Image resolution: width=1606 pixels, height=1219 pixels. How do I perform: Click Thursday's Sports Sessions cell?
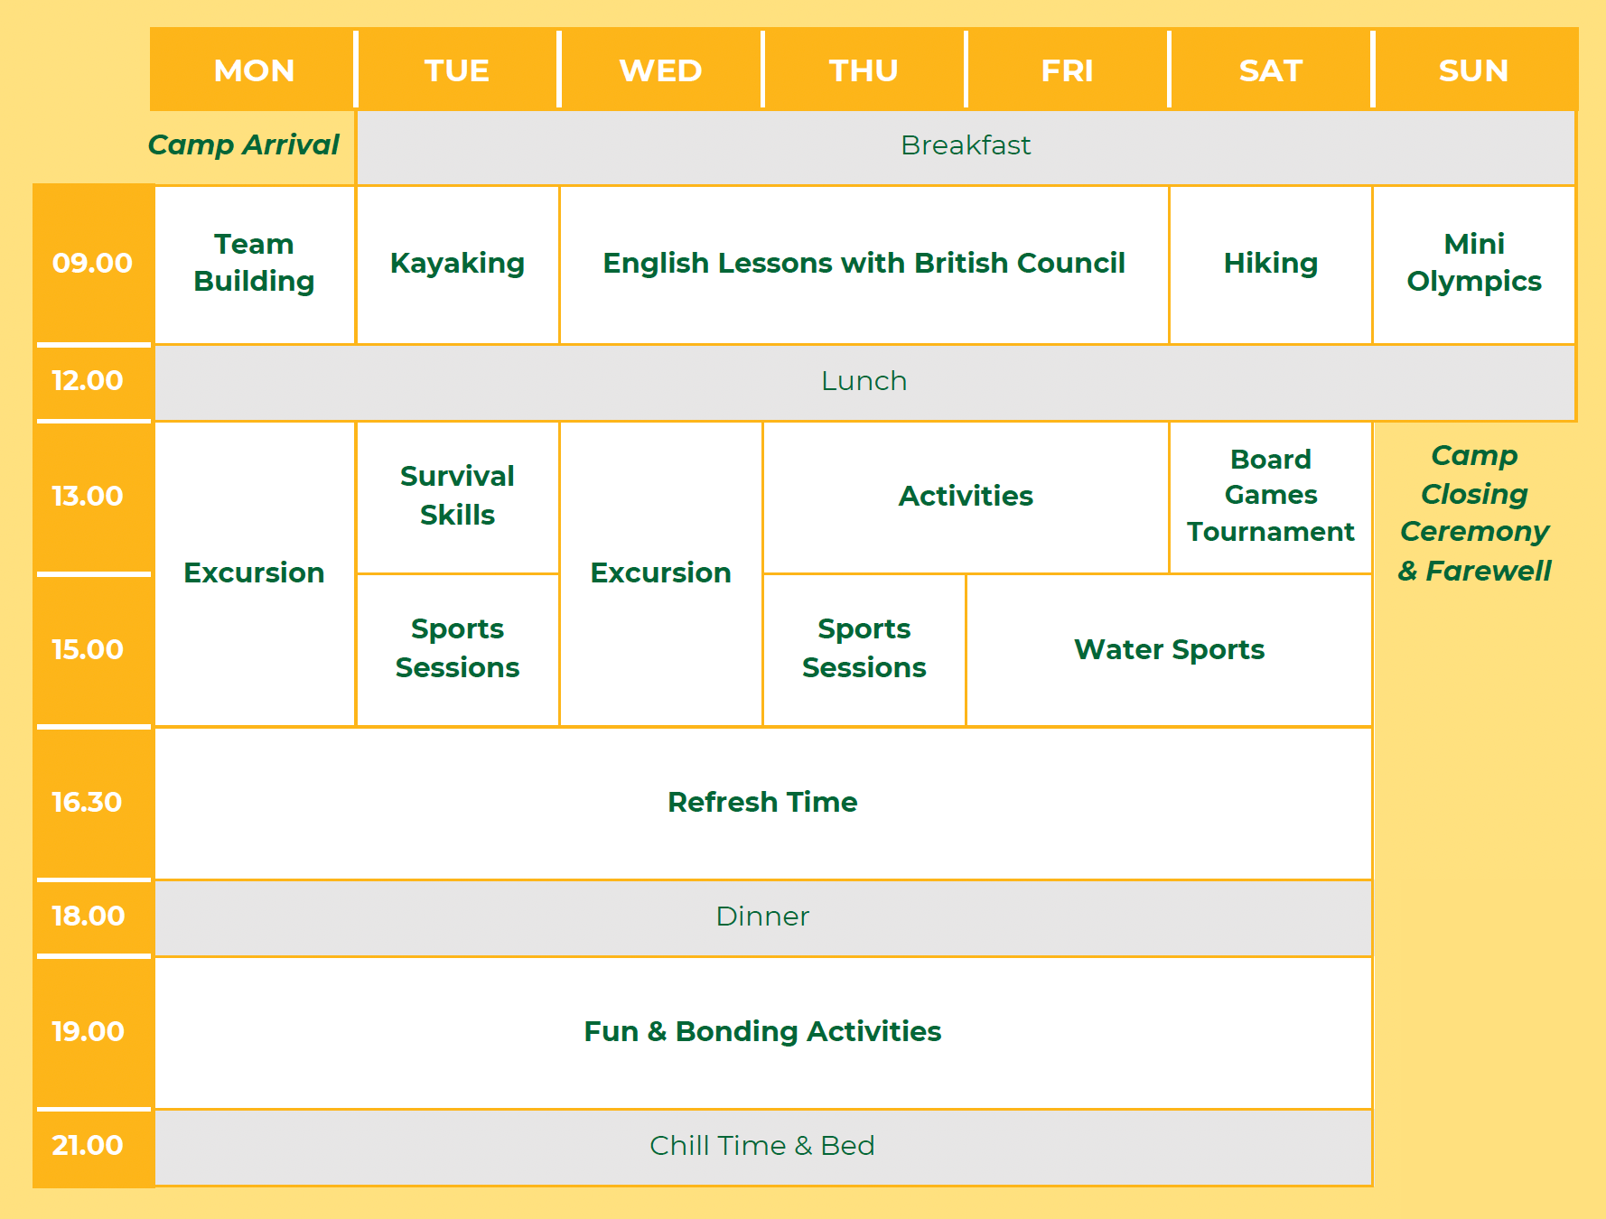pyautogui.click(x=864, y=648)
